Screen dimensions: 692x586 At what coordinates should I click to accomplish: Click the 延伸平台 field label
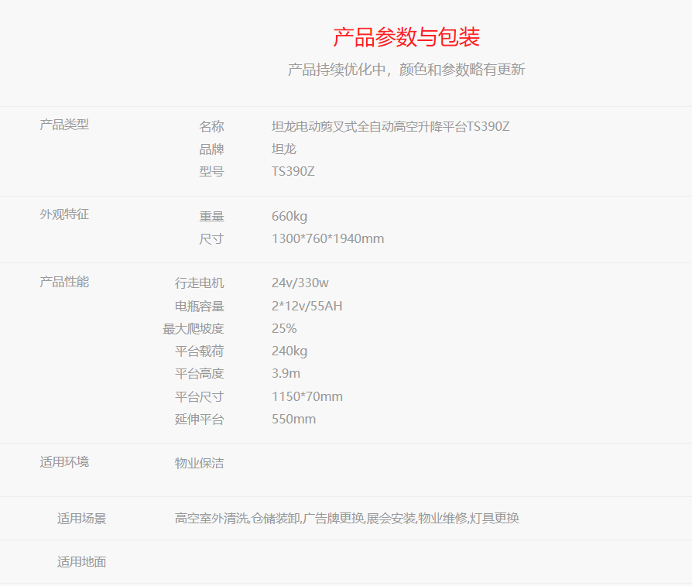click(x=200, y=420)
